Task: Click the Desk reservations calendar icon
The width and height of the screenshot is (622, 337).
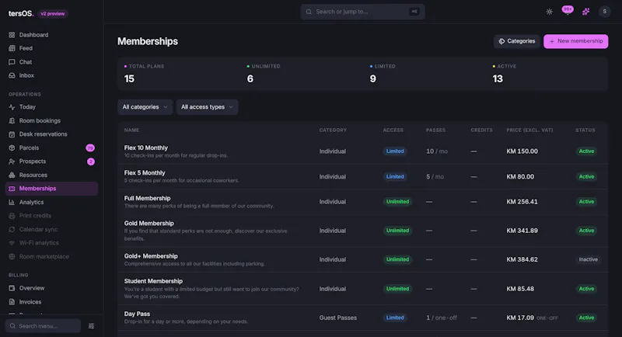Action: click(12, 134)
